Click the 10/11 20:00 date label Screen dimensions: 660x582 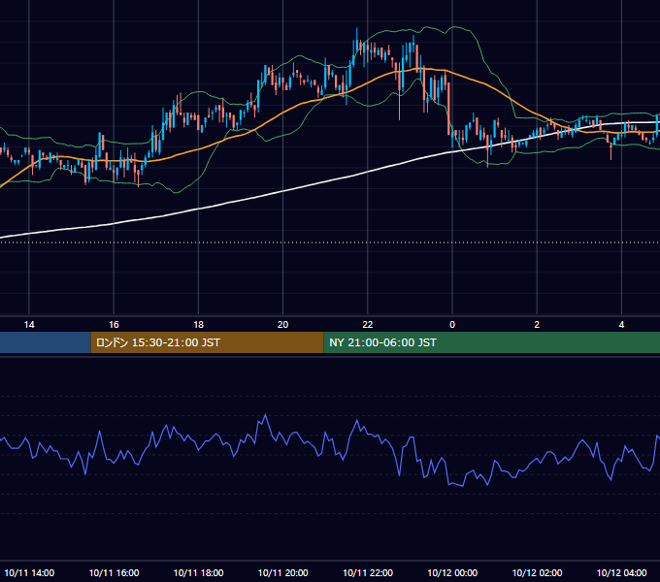(282, 572)
